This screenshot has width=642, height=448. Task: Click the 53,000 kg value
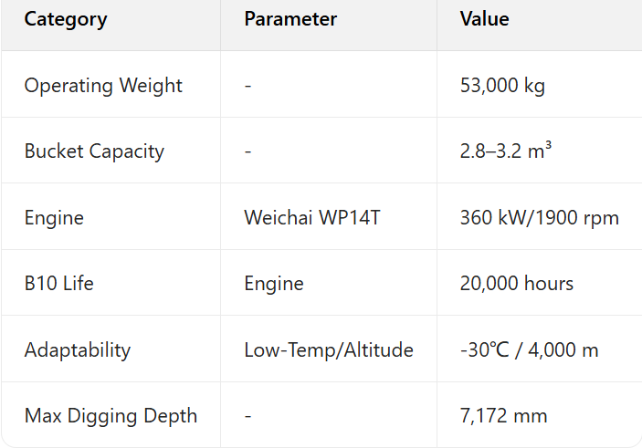tap(502, 86)
